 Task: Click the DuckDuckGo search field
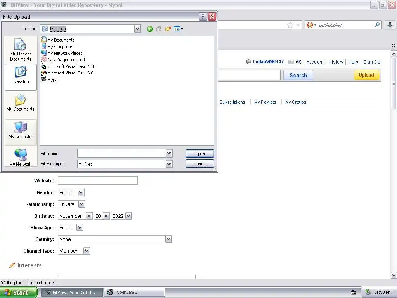(x=345, y=25)
